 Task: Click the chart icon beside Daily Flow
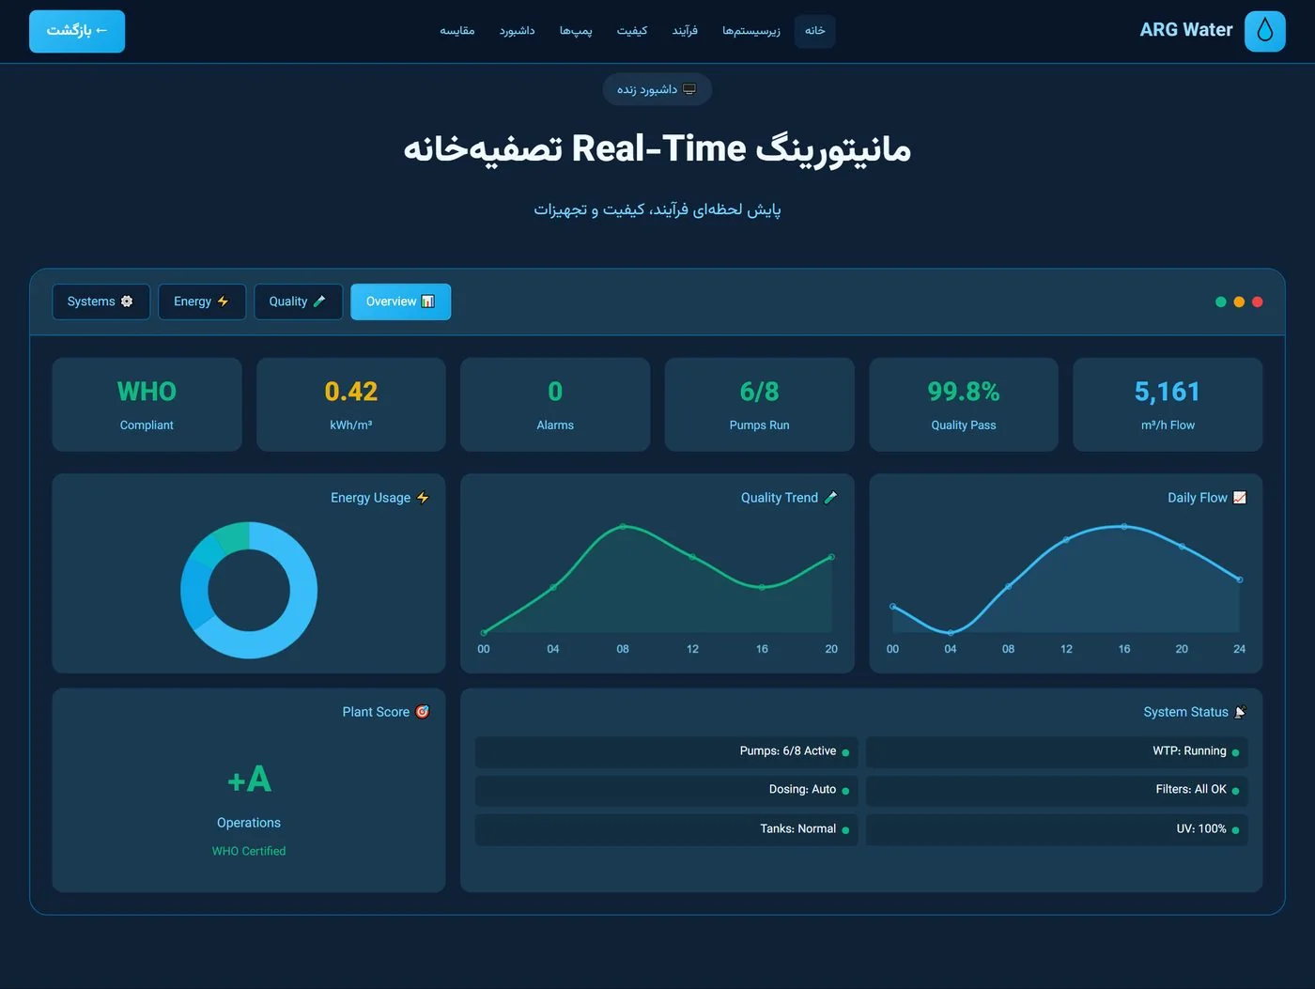(1240, 498)
